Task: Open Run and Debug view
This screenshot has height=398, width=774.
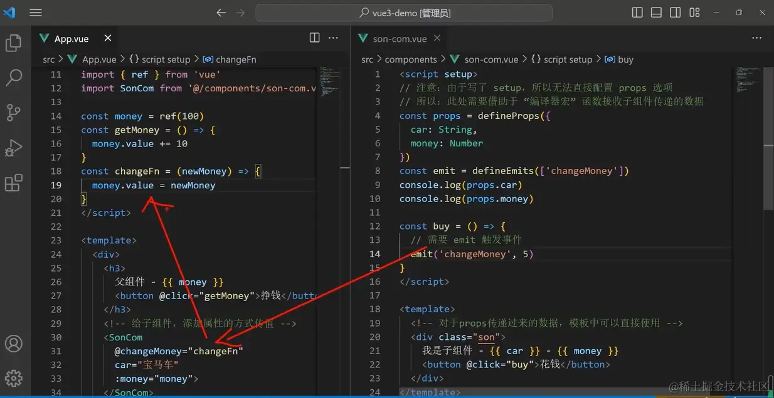Action: (13, 148)
